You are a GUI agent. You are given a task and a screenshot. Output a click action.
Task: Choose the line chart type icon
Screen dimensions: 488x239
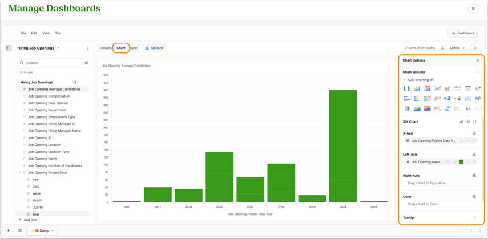(437, 88)
